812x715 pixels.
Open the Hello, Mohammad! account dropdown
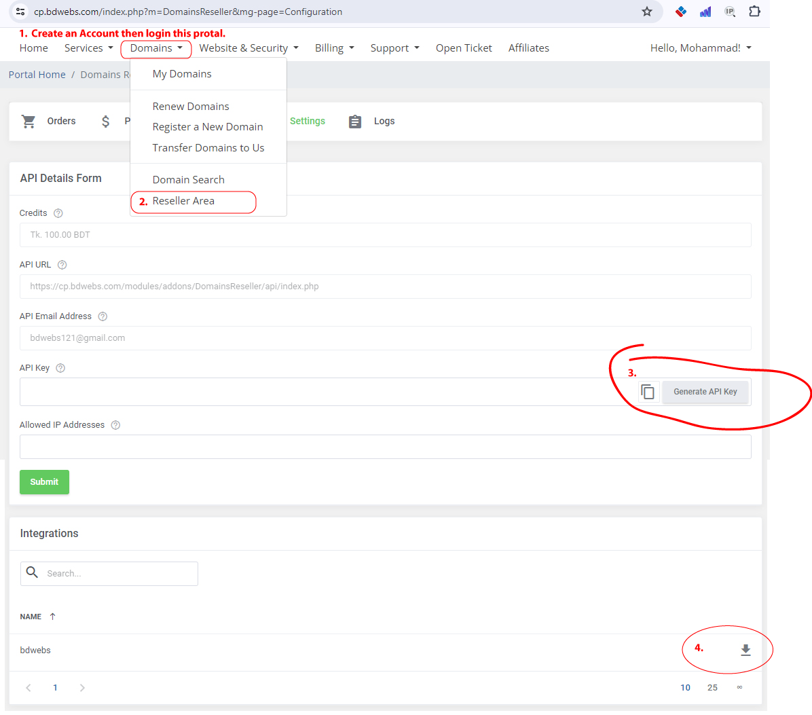pyautogui.click(x=701, y=48)
